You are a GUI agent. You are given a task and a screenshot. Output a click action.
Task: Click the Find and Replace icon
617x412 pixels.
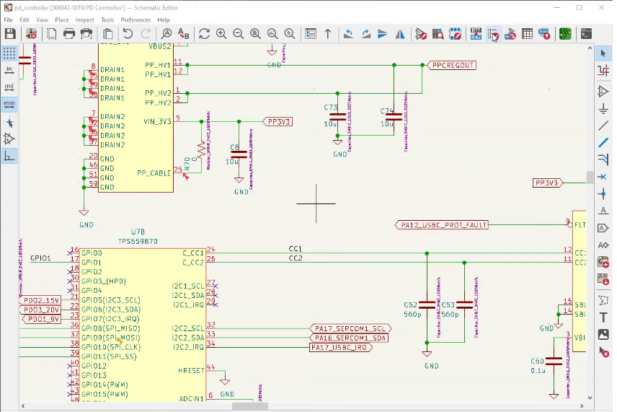click(184, 34)
